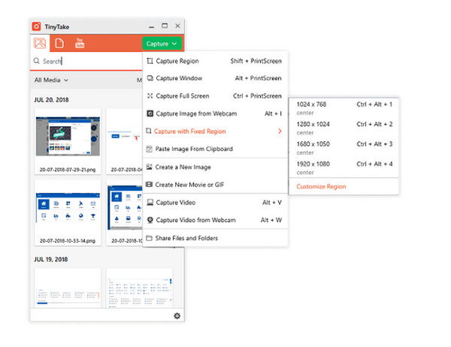451x347 pixels.
Task: Click the Create a New Image icon
Action: pos(149,167)
